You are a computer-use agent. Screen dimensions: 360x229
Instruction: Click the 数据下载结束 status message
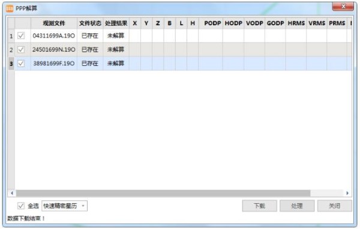click(26, 218)
